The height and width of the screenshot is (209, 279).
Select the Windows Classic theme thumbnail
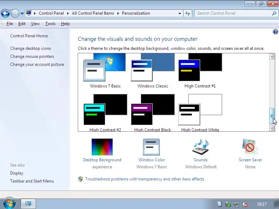pyautogui.click(x=153, y=67)
